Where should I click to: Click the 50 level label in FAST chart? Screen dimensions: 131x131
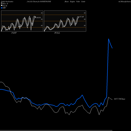[42, 19]
